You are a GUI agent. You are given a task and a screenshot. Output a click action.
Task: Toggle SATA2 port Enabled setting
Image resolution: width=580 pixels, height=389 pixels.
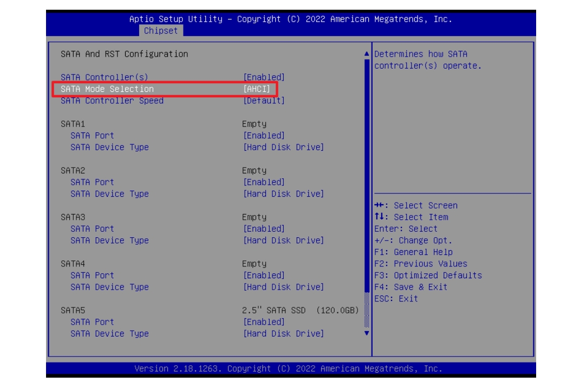coord(264,182)
